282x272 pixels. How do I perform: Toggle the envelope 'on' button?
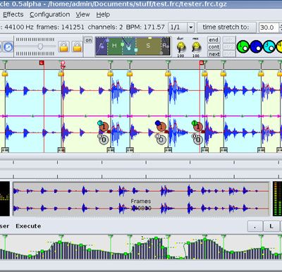(88, 40)
